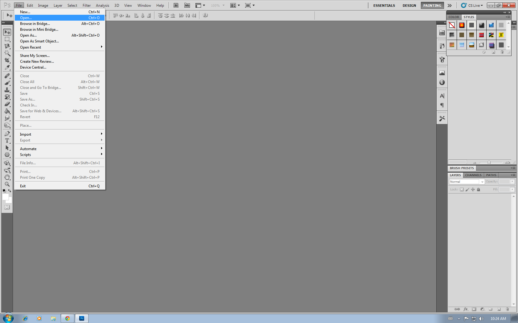Choose Open As Smart Object...
518x323 pixels.
coord(60,41)
